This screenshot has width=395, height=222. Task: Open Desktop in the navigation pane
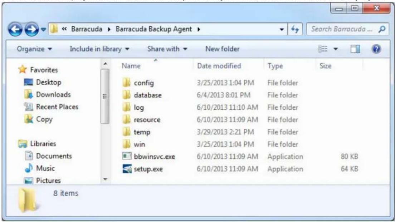49,82
